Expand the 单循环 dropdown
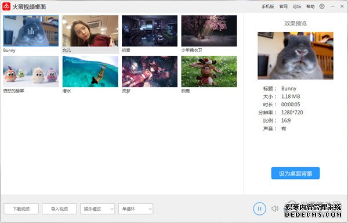 point(136,209)
